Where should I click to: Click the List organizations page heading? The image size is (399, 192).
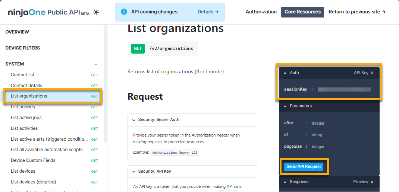click(x=175, y=28)
